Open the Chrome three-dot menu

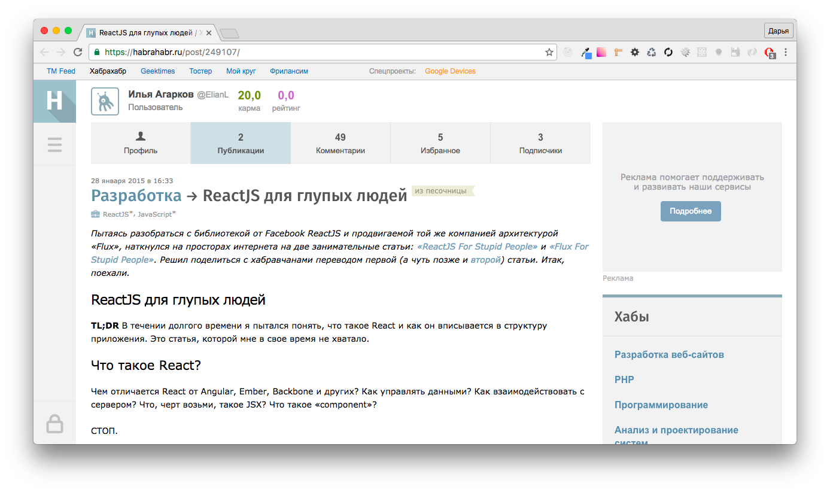point(786,52)
